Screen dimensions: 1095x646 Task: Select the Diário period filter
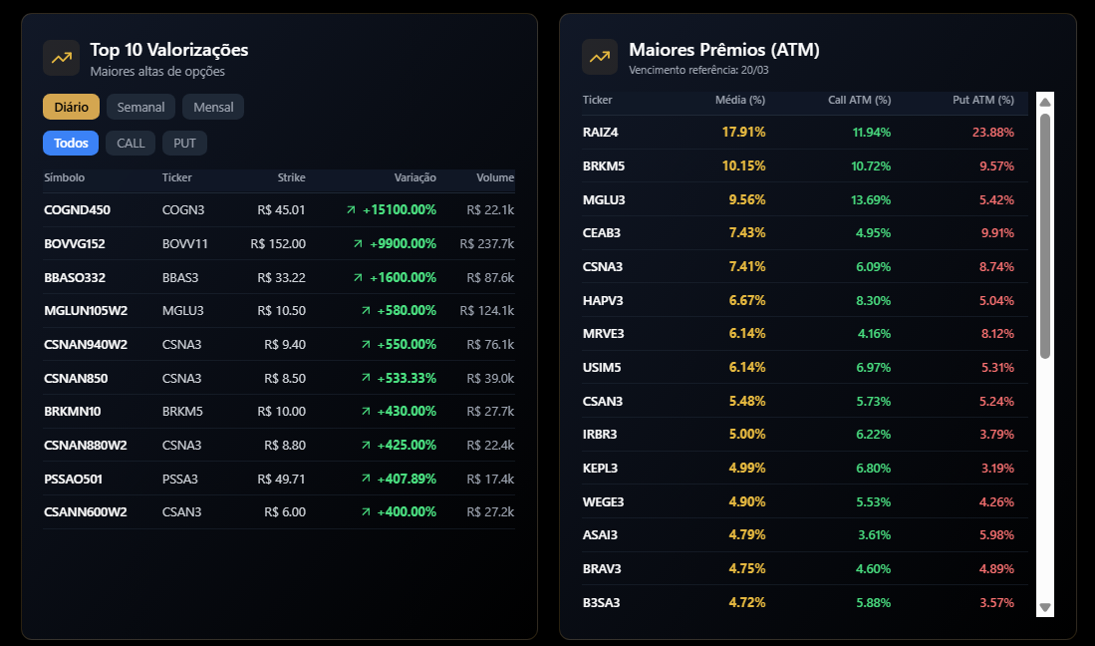pos(72,107)
